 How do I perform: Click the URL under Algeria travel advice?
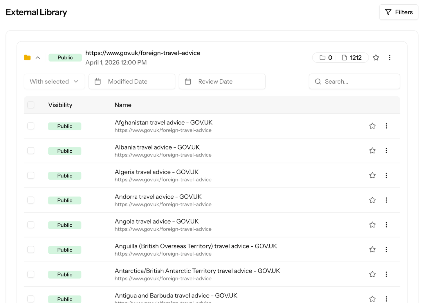163,180
